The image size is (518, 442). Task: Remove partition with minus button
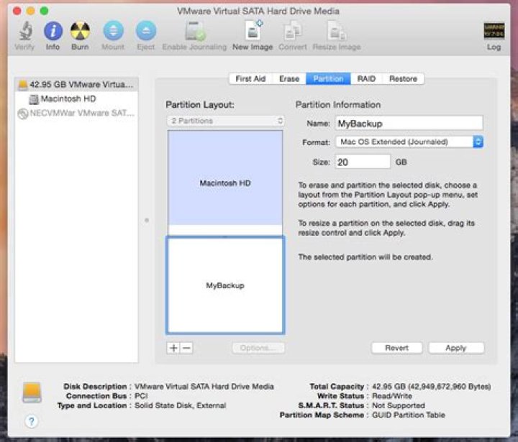click(186, 348)
